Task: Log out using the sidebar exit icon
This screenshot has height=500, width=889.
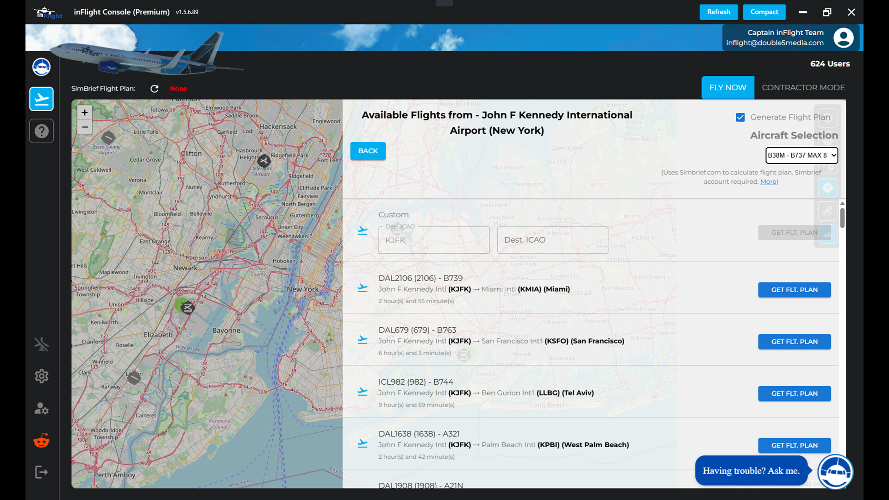Action: pyautogui.click(x=41, y=472)
